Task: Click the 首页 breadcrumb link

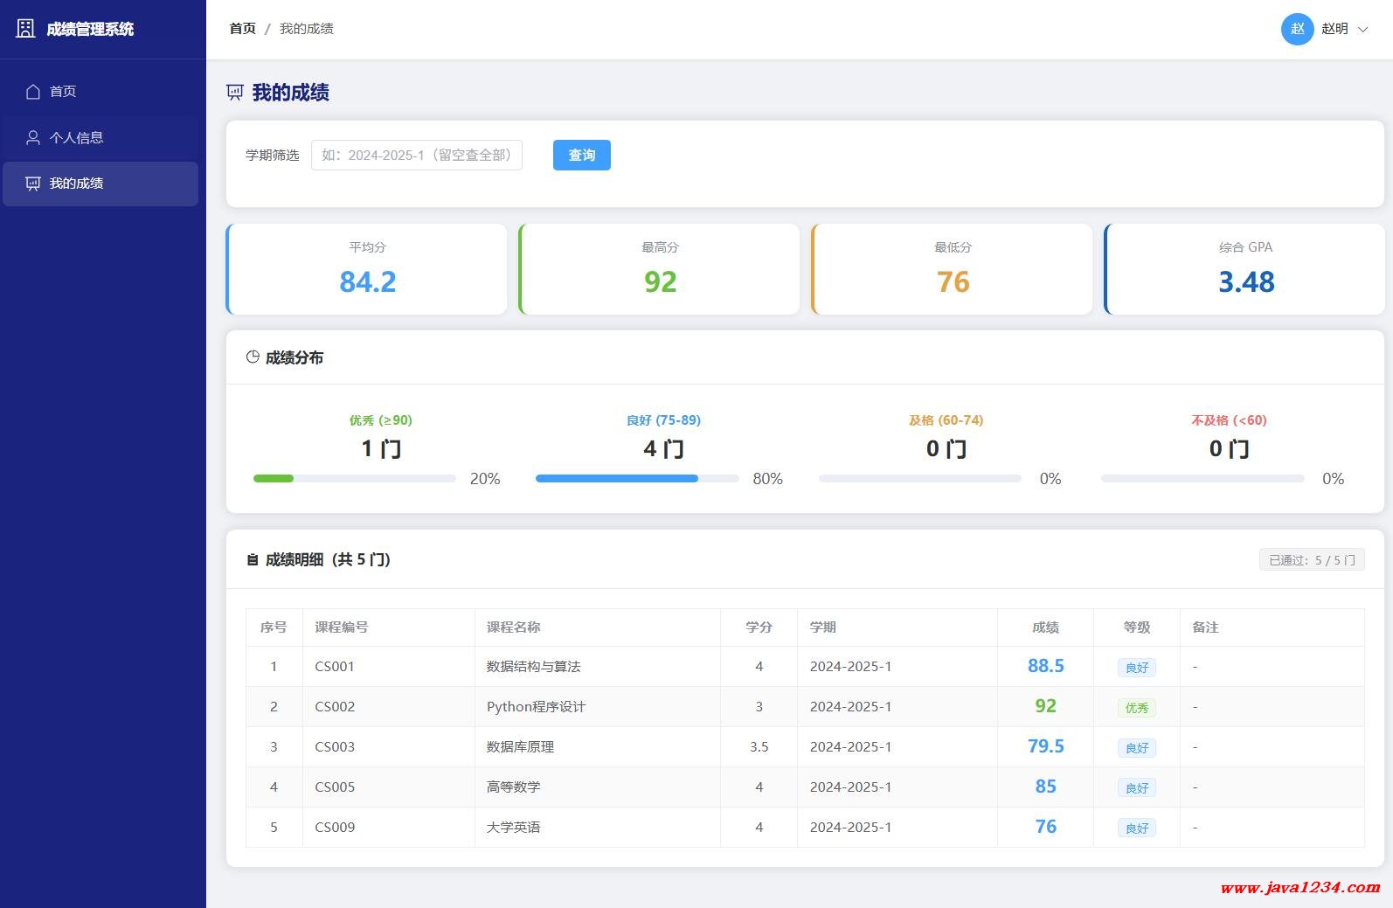Action: tap(242, 29)
